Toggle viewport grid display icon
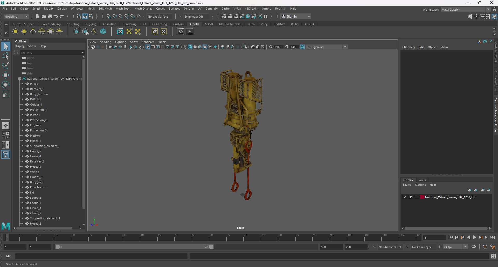This screenshot has width=498, height=267. [148, 47]
